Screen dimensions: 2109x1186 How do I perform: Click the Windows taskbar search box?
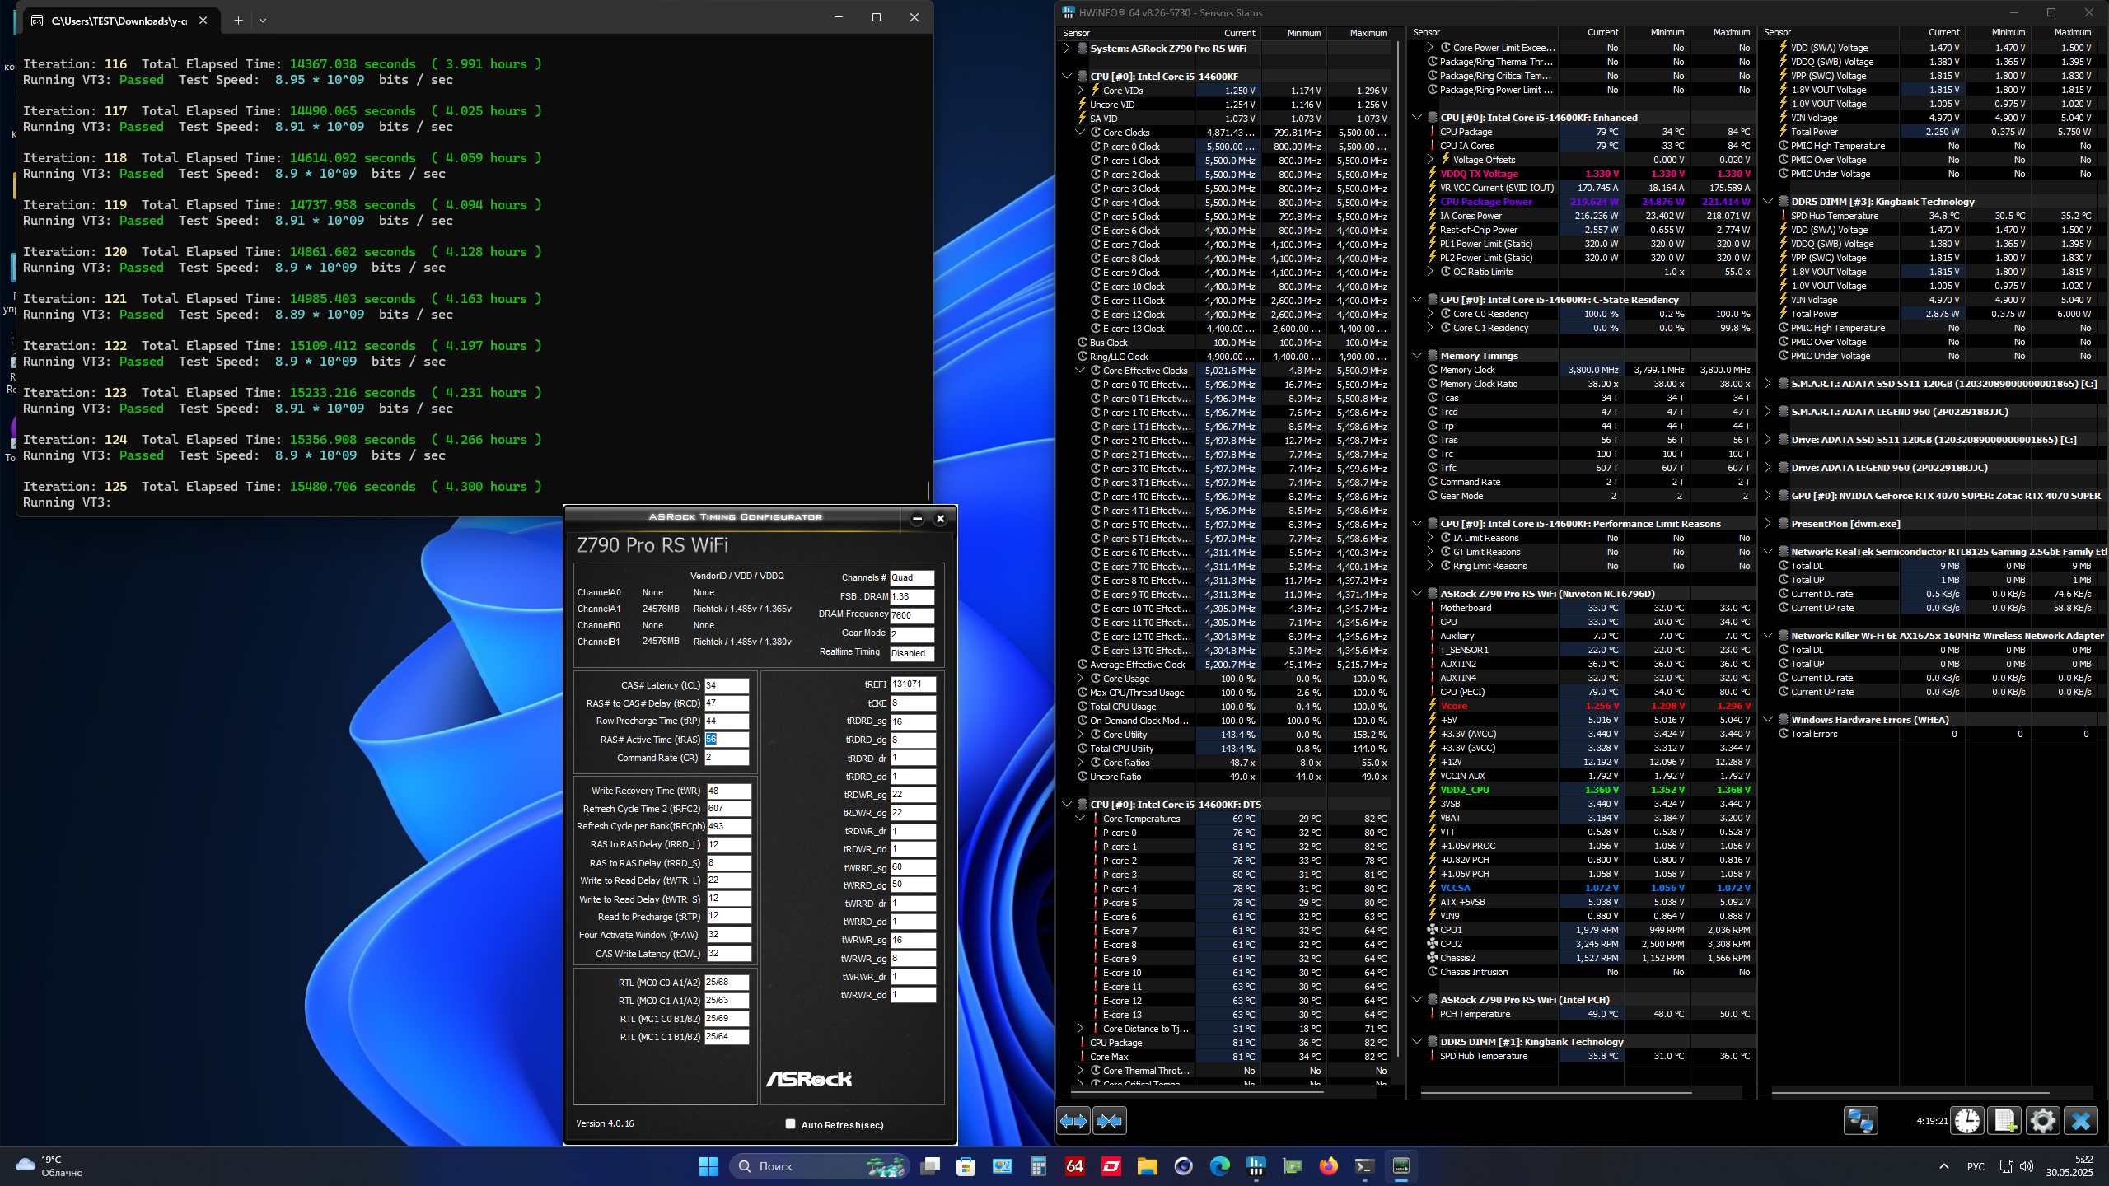tap(820, 1166)
